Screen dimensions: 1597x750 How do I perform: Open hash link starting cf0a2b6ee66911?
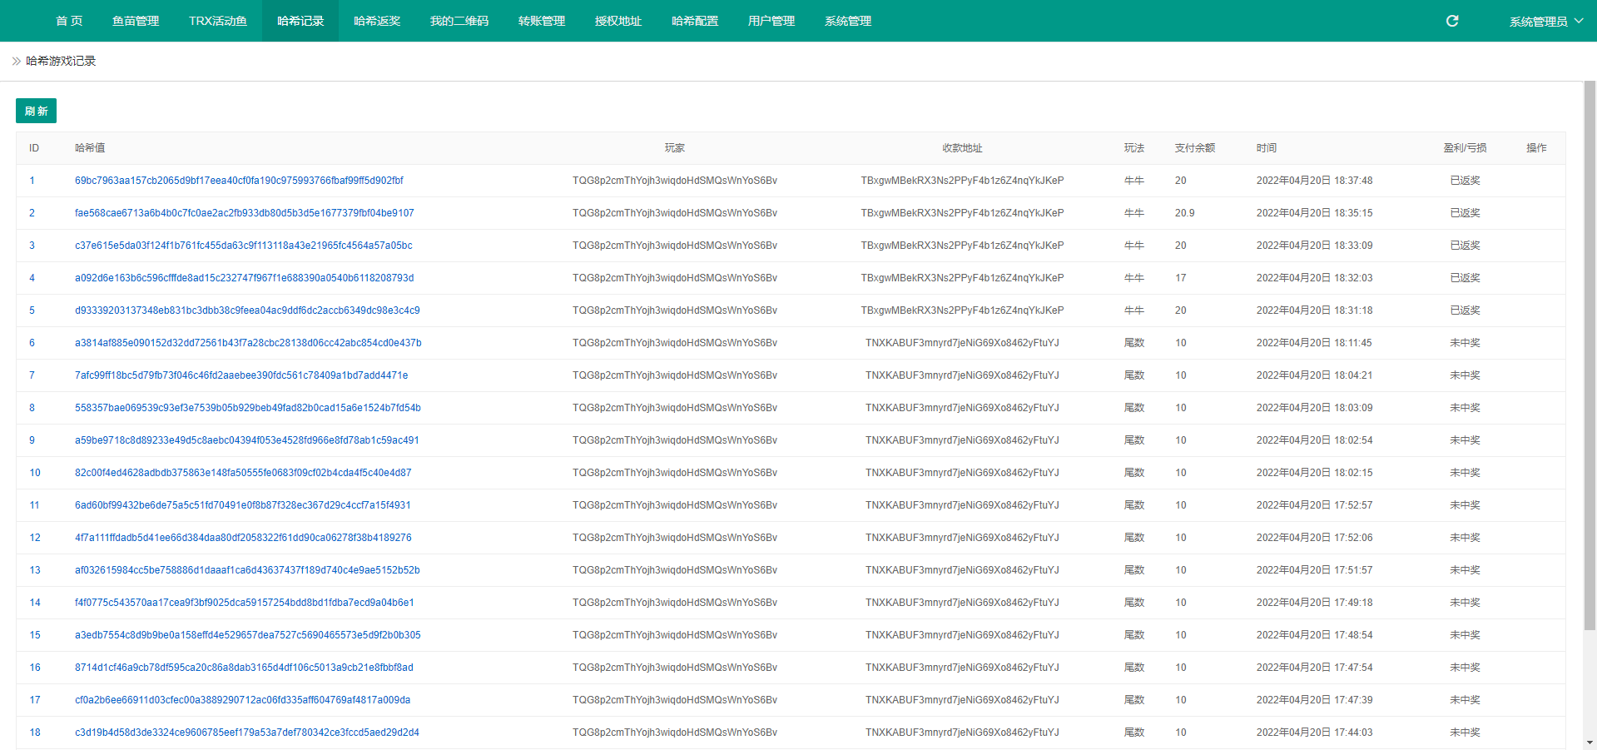click(242, 700)
